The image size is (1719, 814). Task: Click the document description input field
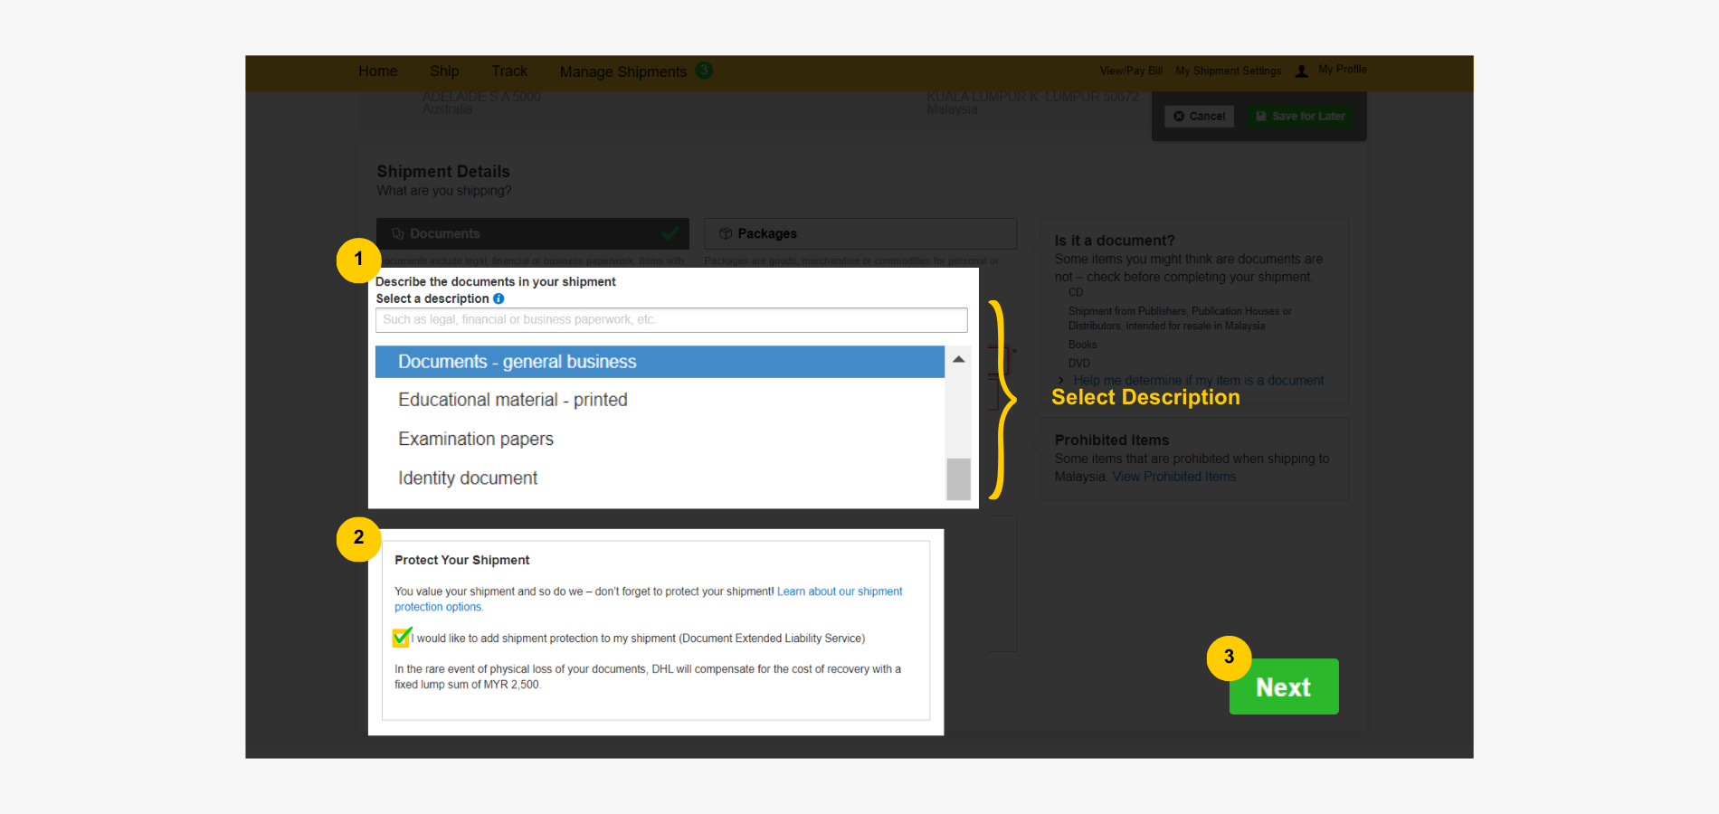pyautogui.click(x=671, y=320)
